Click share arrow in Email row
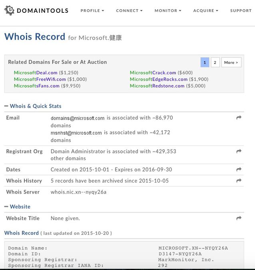Image resolution: width=255 pixels, height=270 pixels. [239, 118]
